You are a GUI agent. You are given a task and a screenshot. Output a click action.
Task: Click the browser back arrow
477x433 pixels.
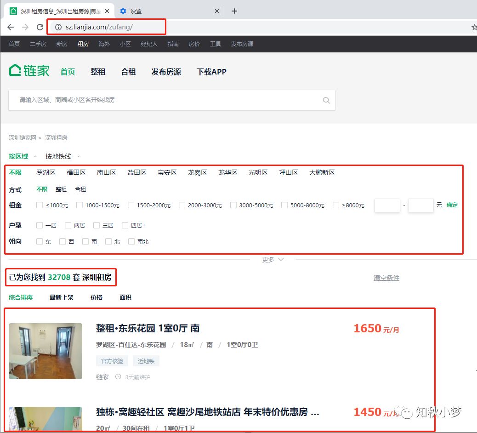(11, 27)
